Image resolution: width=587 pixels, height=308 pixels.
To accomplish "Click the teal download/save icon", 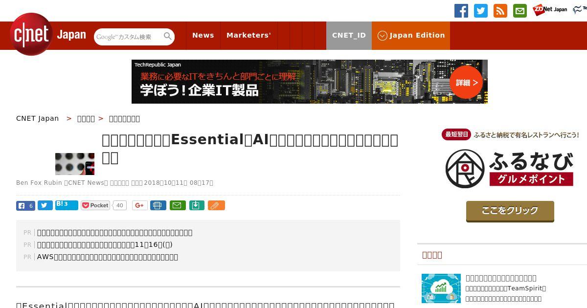I will click(196, 205).
